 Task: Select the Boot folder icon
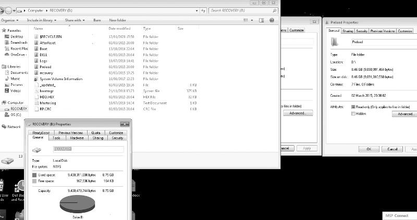[36, 49]
